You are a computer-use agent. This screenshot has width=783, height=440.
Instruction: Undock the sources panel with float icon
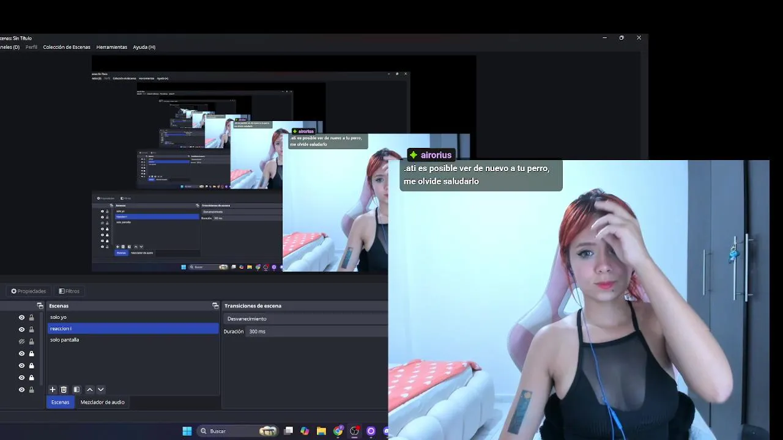click(x=40, y=306)
